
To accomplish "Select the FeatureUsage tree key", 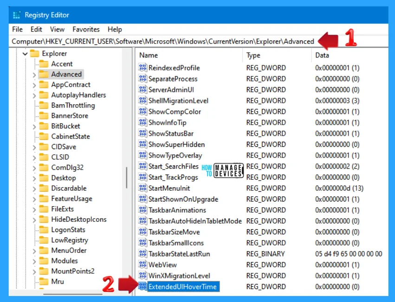I will (x=71, y=199).
